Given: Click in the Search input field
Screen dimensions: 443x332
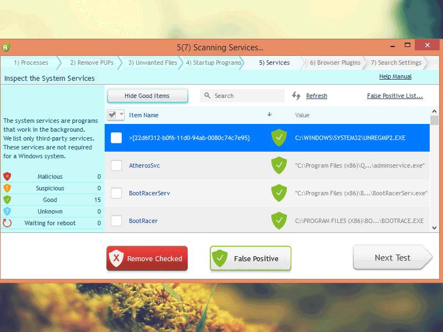Looking at the screenshot, I should point(246,96).
